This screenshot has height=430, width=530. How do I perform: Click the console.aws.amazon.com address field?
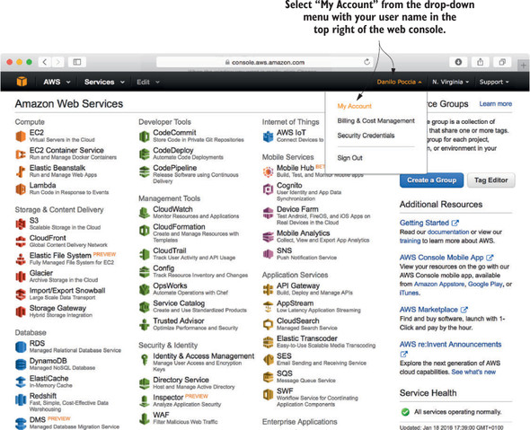pyautogui.click(x=265, y=62)
